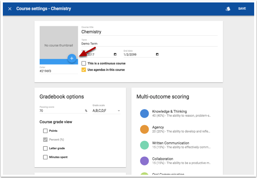Click the blue plus button to add thumbnail

(71, 58)
